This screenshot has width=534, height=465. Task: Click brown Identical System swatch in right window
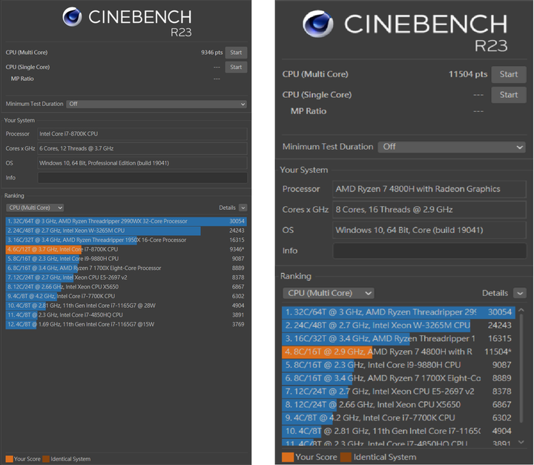tap(346, 457)
